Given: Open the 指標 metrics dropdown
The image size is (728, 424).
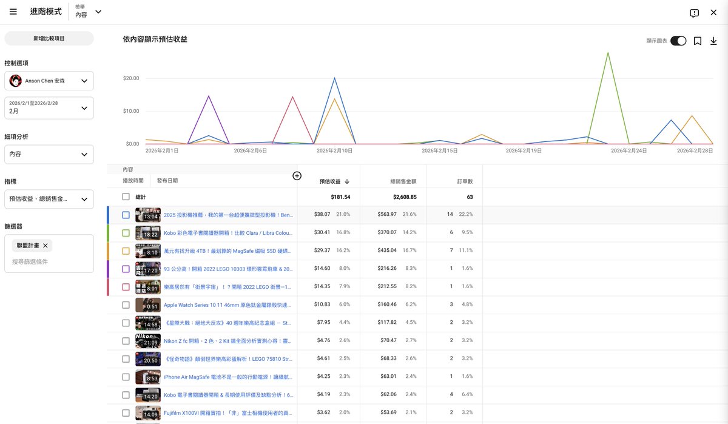Looking at the screenshot, I should [49, 199].
